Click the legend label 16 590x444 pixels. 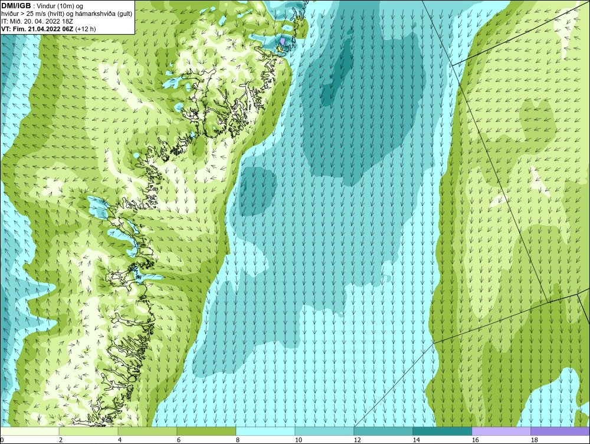coord(475,440)
